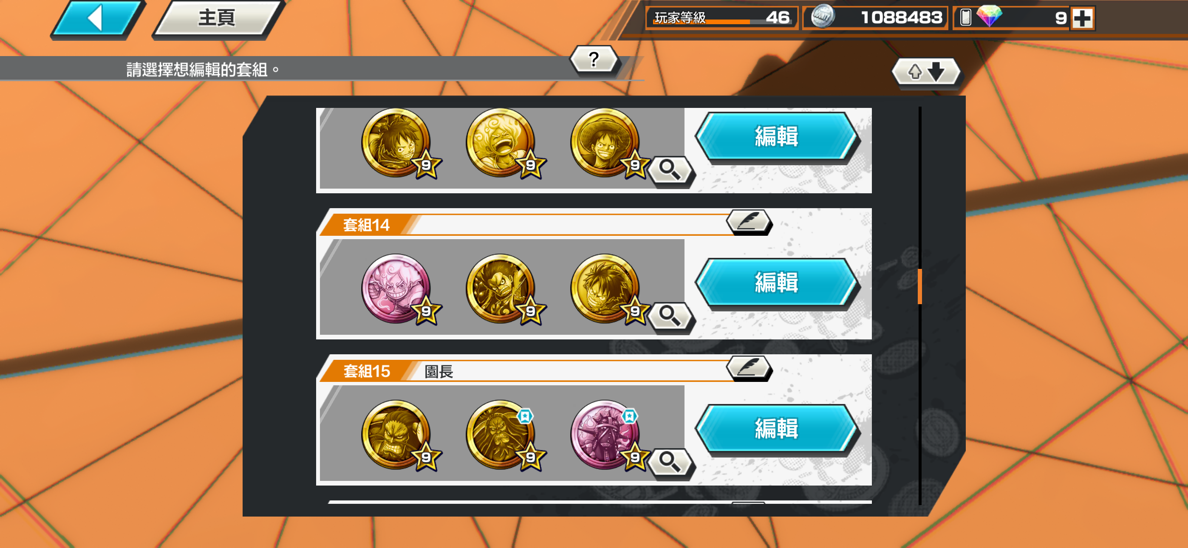Viewport: 1188px width, 548px height.
Task: Select the pink Gear 5 Luffy medal in 套組14
Action: pyautogui.click(x=396, y=289)
